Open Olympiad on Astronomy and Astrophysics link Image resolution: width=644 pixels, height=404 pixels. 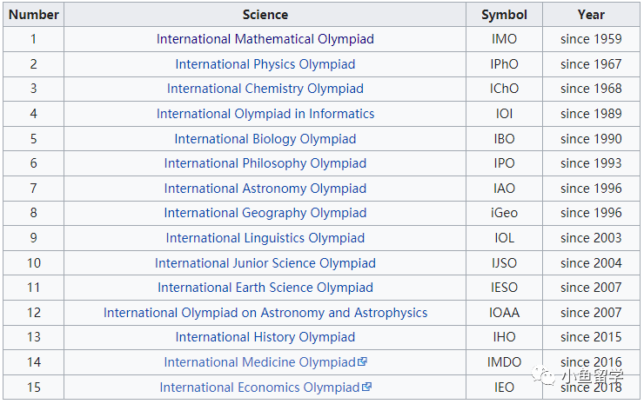pos(265,313)
